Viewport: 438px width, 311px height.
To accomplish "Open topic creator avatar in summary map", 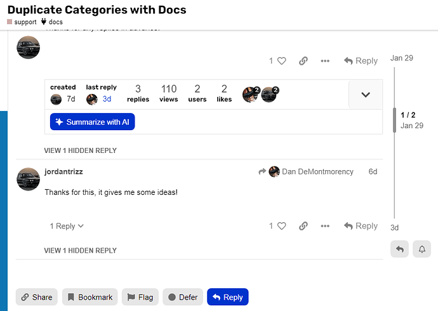I will (56, 100).
